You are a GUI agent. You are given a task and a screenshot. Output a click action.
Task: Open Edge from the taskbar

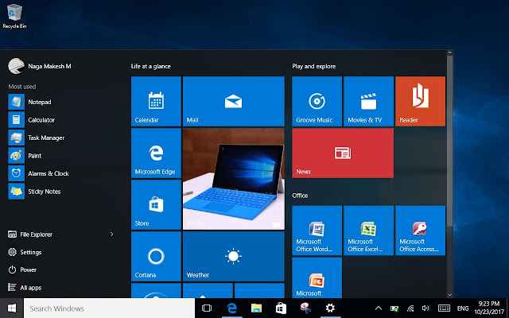coord(231,308)
